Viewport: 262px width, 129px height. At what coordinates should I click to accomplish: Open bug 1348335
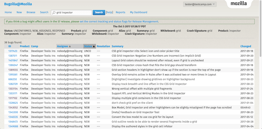13,117
